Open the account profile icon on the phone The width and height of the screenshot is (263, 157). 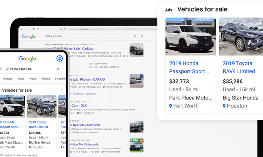(x=59, y=59)
